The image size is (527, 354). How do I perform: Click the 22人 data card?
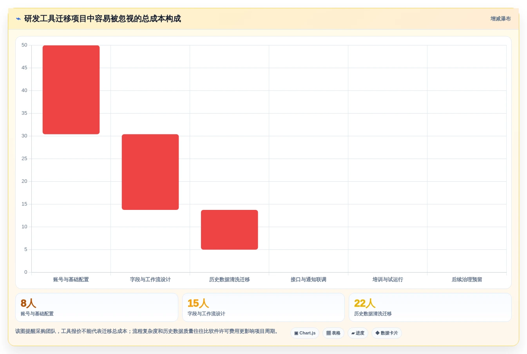point(430,307)
